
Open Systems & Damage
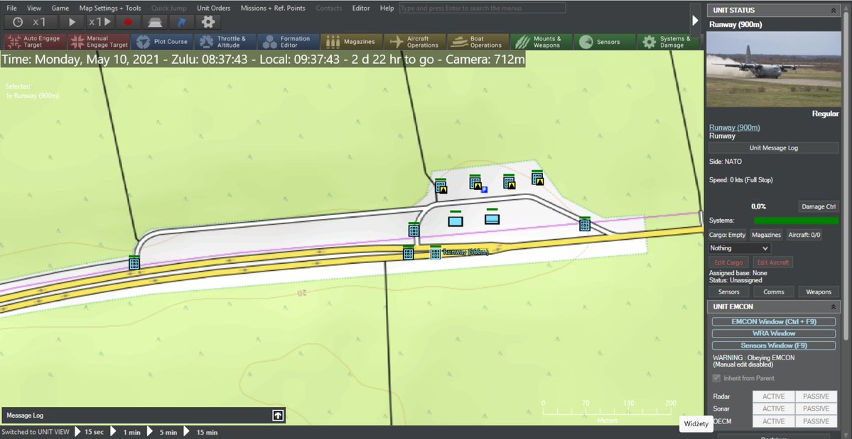click(x=667, y=42)
